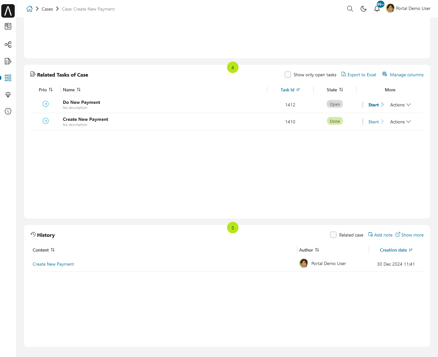438x357 pixels.
Task: Open the lightbulb icon in sidebar
Action: (x=8, y=95)
